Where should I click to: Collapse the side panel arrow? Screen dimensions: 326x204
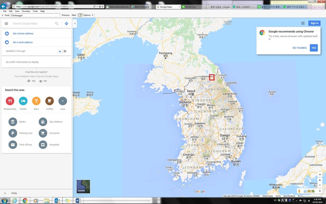pyautogui.click(x=75, y=24)
